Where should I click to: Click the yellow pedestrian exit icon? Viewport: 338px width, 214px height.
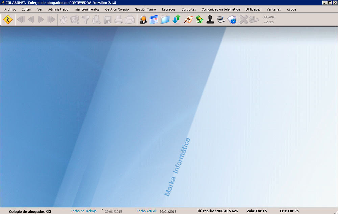[x=8, y=20]
